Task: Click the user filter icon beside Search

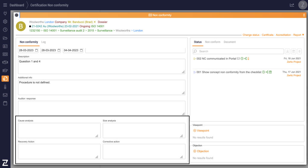Action: coord(287,51)
